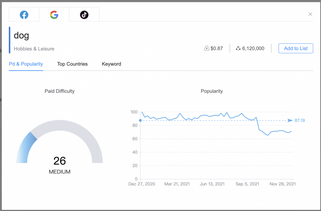This screenshot has height=211, width=321.
Task: Open the Keyword tab
Action: pos(111,64)
